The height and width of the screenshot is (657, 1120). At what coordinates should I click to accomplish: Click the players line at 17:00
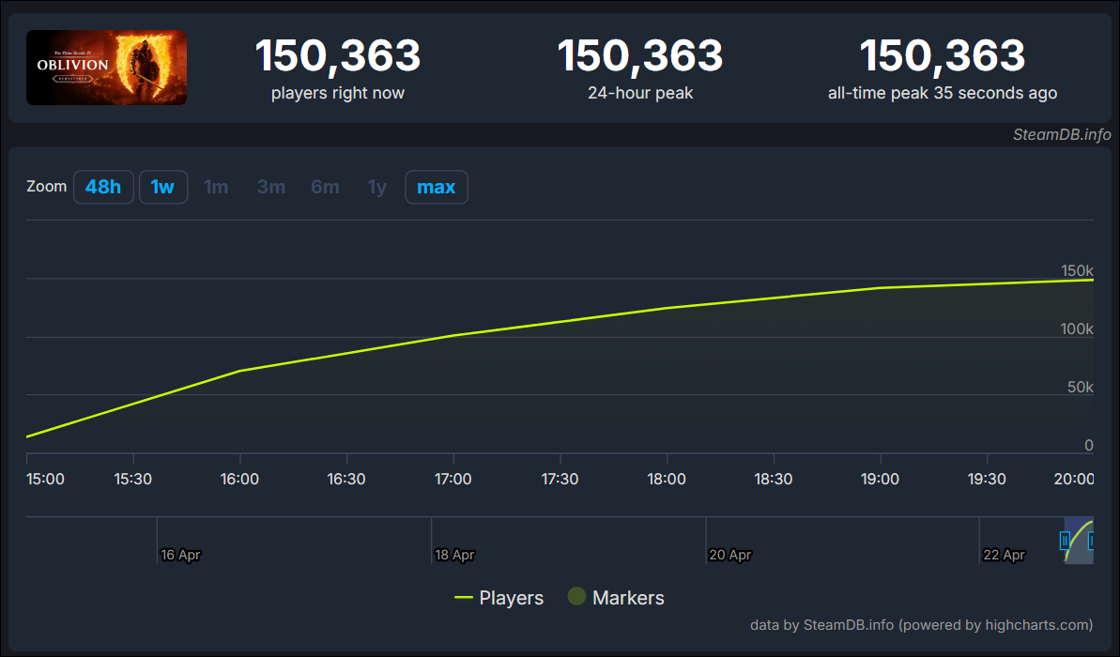coord(453,335)
